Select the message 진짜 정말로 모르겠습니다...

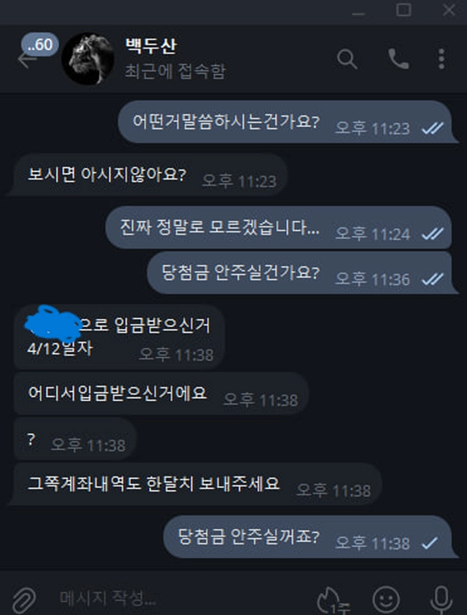pos(278,227)
